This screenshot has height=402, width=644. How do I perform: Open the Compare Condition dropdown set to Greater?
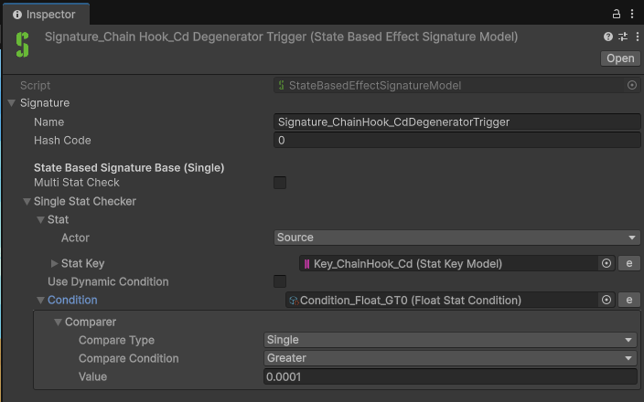click(450, 358)
